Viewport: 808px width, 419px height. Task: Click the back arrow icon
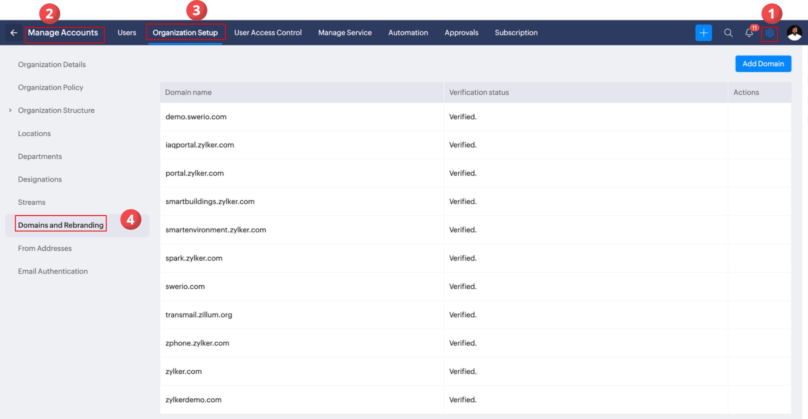click(14, 33)
